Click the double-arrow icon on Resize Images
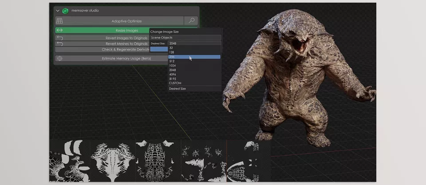The width and height of the screenshot is (426, 185). coord(59,31)
